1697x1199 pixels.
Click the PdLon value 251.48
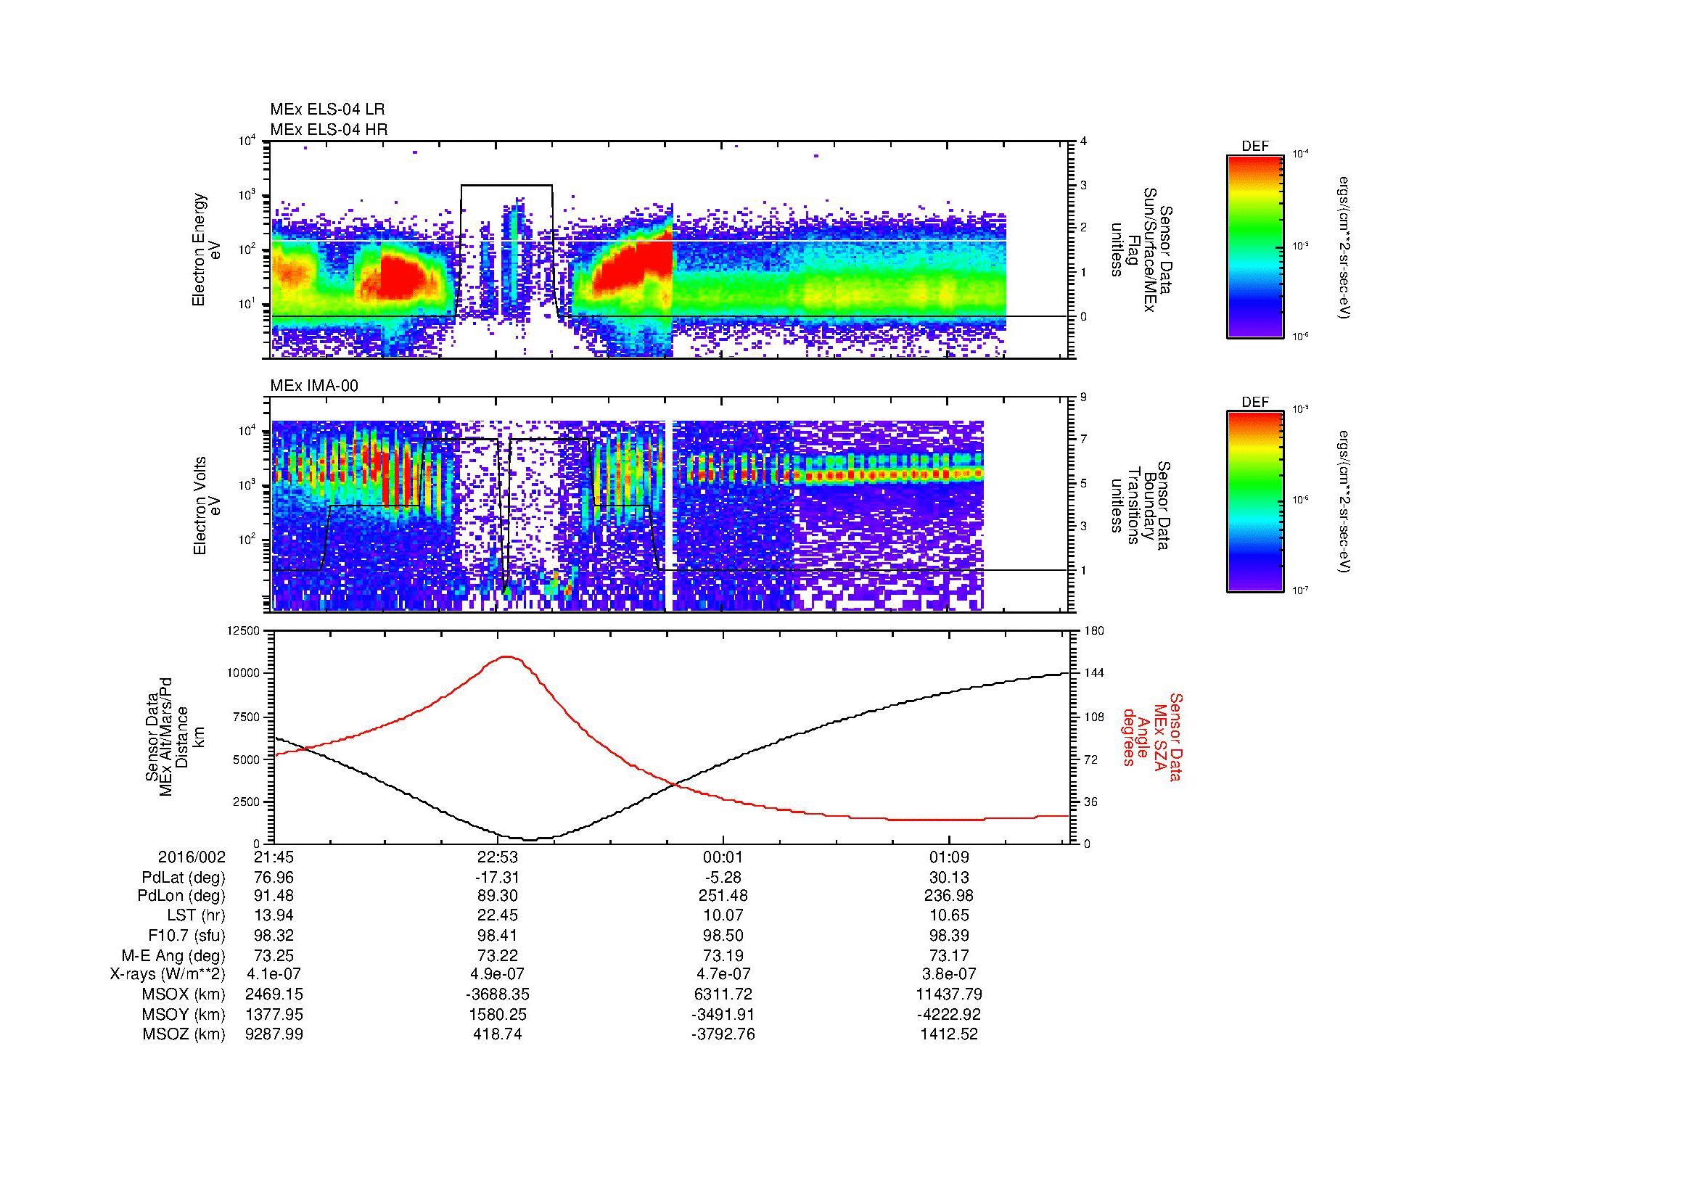[723, 896]
